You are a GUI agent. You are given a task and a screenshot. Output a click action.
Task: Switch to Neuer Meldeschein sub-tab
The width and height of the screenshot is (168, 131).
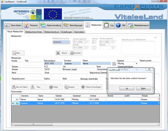pos(15,31)
